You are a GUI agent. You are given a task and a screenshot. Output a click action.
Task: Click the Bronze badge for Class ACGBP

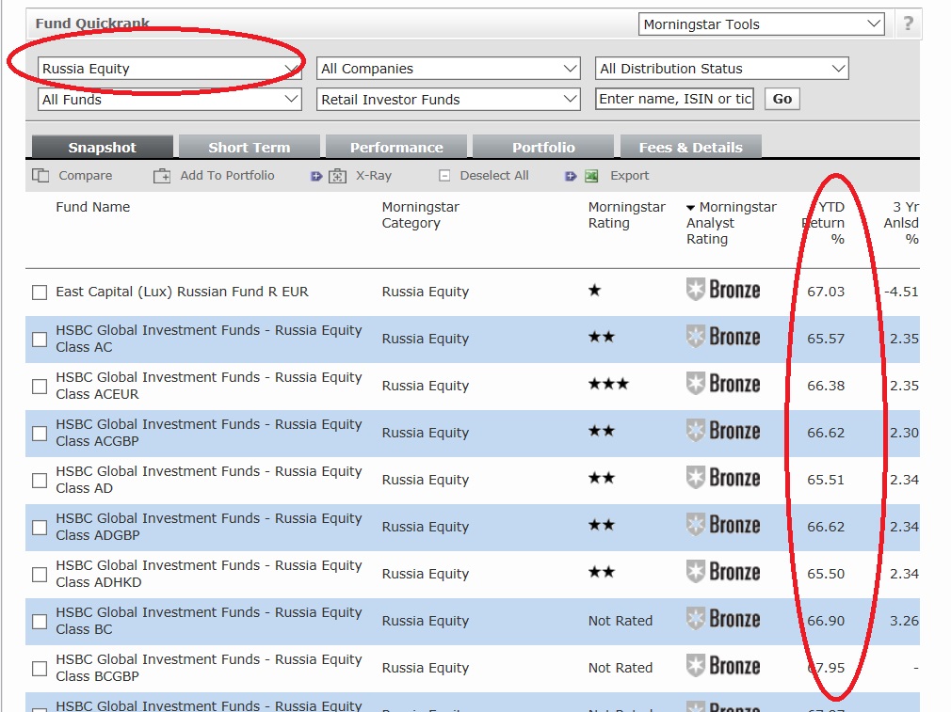(x=723, y=431)
